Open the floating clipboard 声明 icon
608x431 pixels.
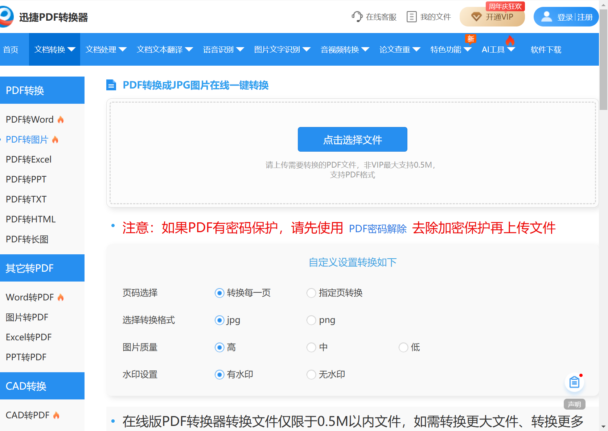(x=574, y=382)
